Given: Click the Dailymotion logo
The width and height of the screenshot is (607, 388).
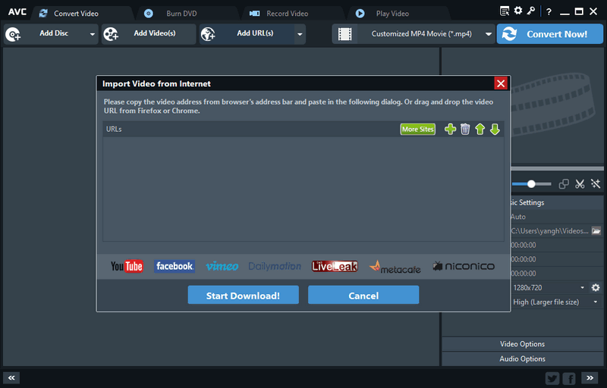Looking at the screenshot, I should [275, 266].
